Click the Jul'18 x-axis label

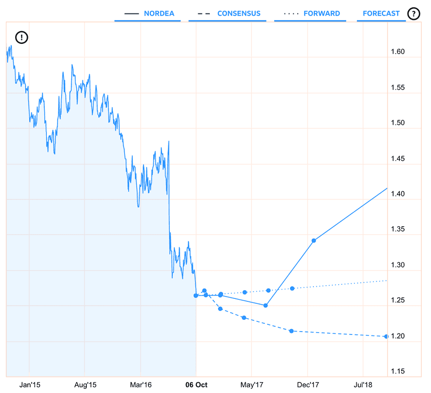click(364, 385)
